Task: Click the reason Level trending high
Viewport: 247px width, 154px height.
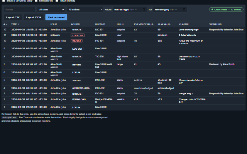Action: coord(189,30)
